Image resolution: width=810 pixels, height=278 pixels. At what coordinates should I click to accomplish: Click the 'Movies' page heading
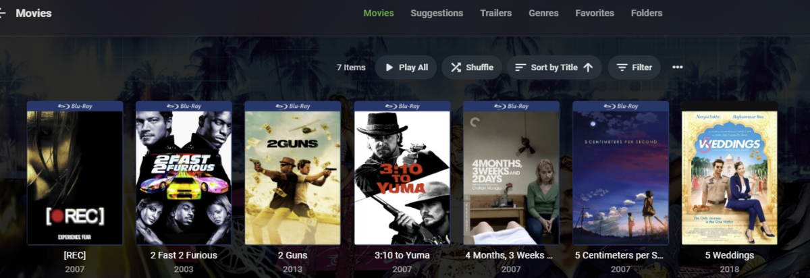(34, 13)
